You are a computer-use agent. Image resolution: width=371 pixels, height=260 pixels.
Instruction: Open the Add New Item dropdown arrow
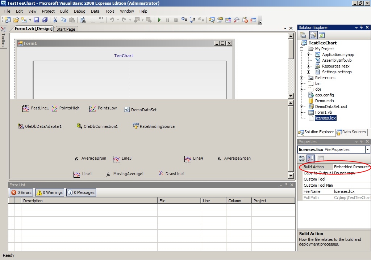(30, 20)
